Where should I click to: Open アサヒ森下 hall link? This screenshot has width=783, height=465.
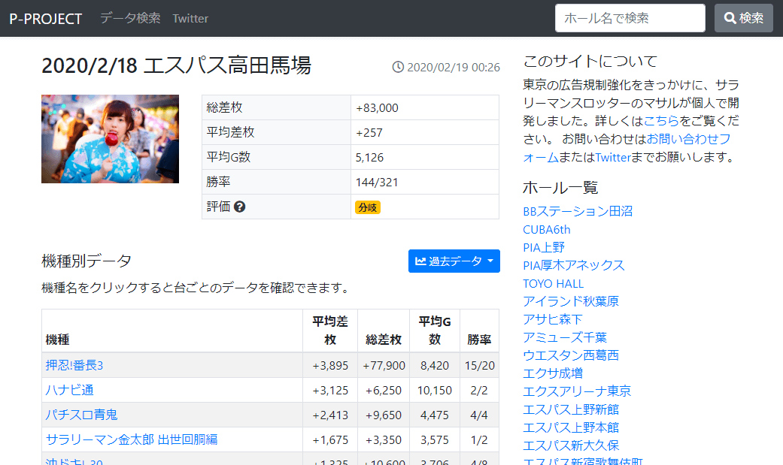tap(553, 319)
